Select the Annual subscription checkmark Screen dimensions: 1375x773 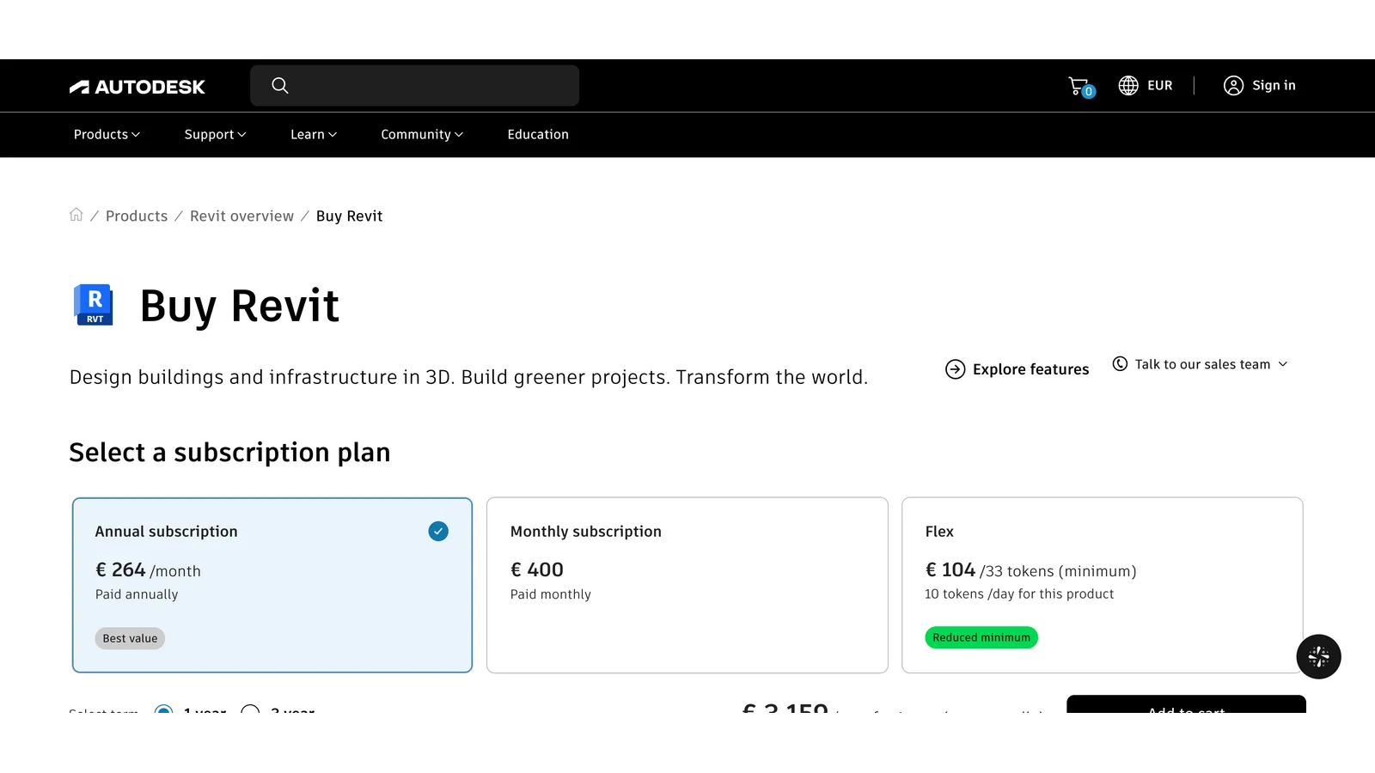point(438,531)
